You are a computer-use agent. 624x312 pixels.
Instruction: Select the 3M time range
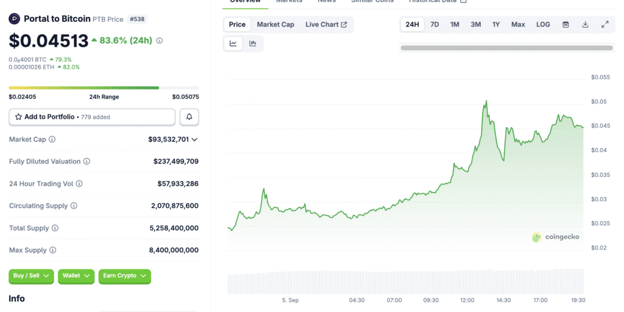(476, 24)
